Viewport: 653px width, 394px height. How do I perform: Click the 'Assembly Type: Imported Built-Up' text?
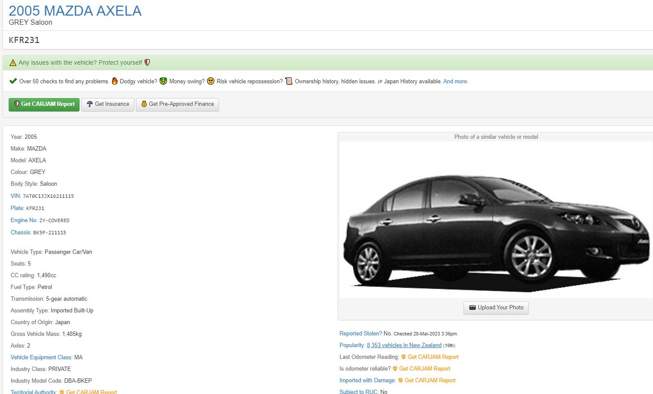52,311
